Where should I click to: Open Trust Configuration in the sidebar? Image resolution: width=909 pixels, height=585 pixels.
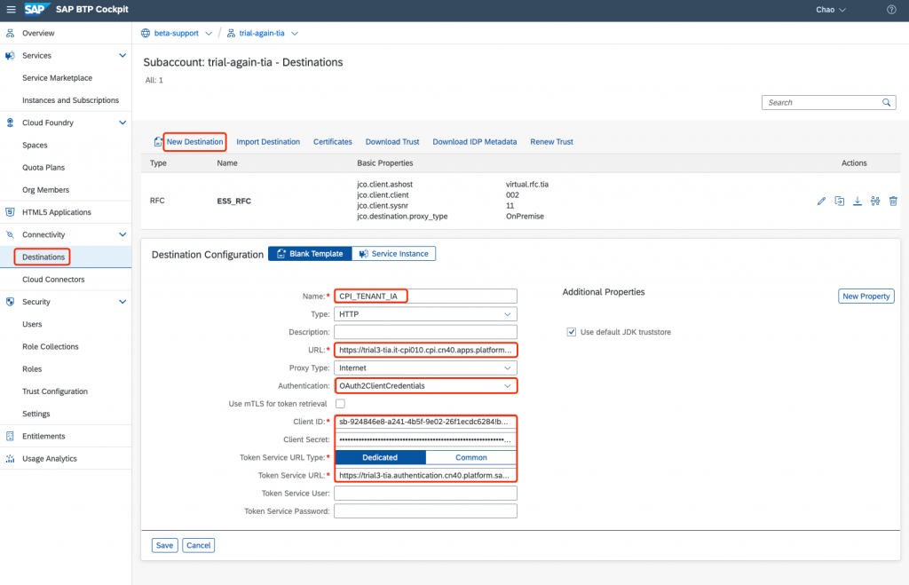(55, 391)
